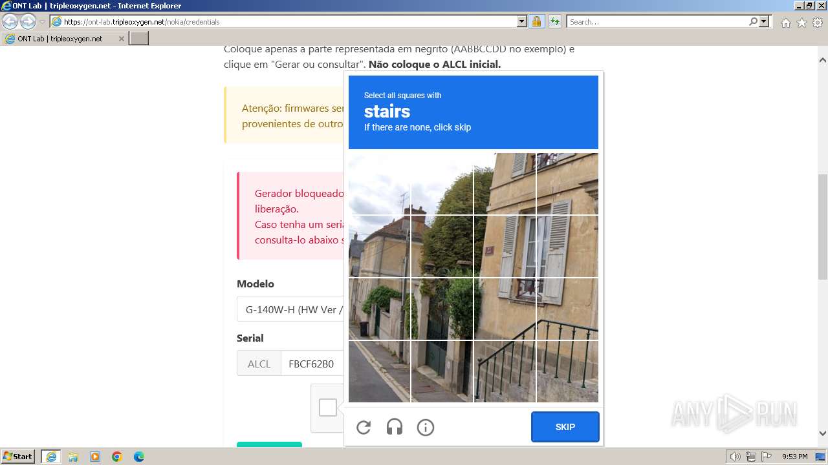
Task: Expand the search provider dropdown arrow
Action: tap(764, 21)
